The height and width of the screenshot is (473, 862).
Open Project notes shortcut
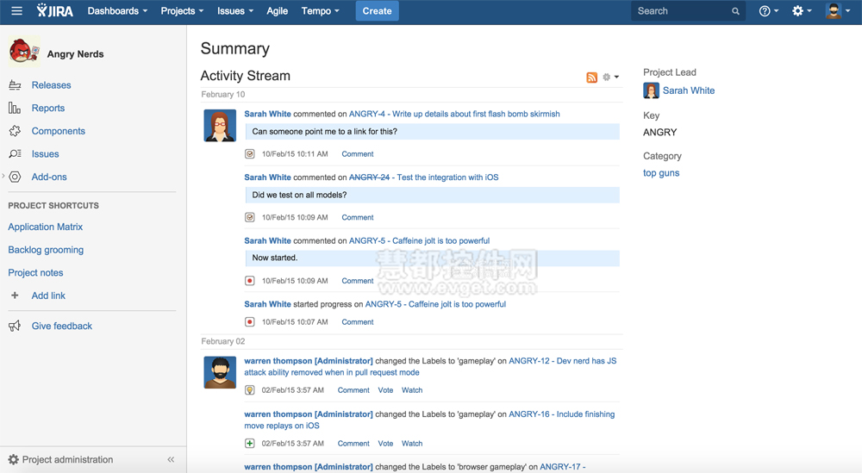(35, 273)
